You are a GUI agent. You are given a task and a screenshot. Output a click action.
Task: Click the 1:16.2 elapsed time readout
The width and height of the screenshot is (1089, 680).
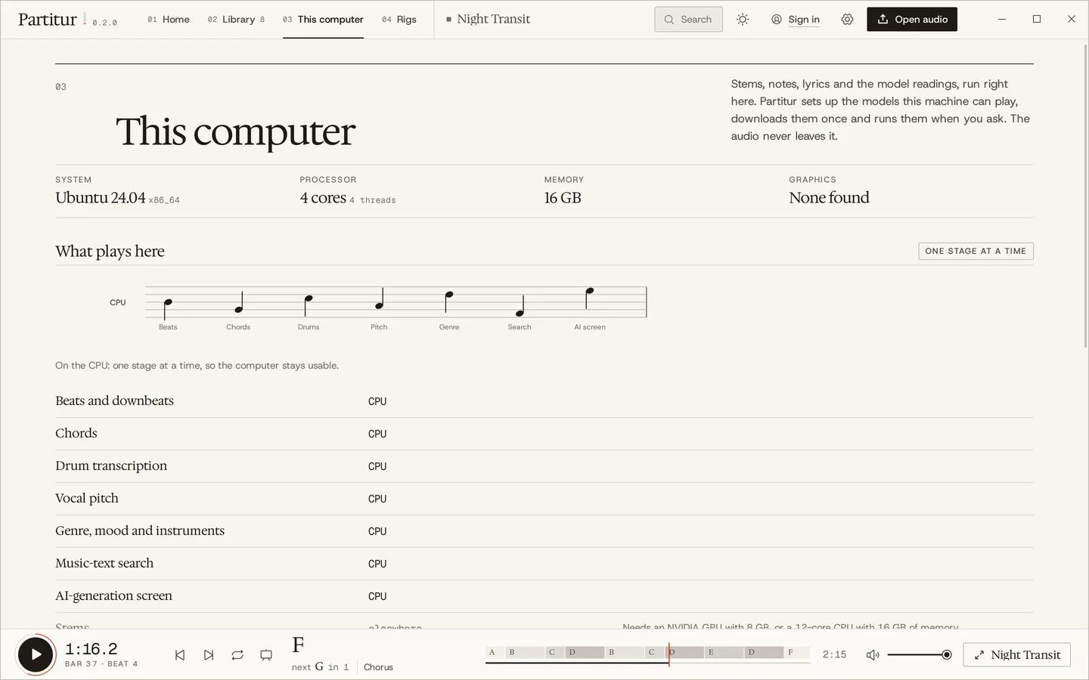tap(92, 649)
